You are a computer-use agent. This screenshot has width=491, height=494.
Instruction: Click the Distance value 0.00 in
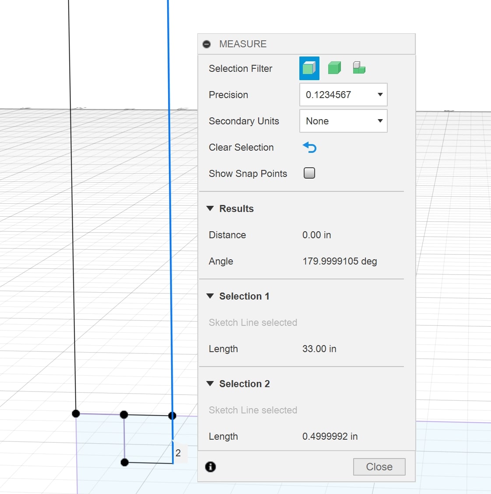point(316,235)
